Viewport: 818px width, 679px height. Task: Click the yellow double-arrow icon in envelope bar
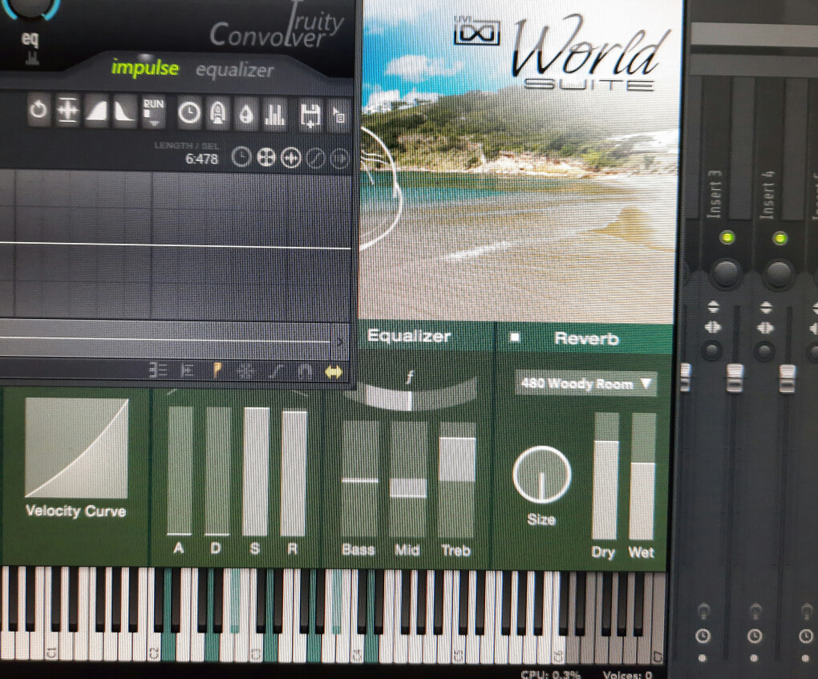pyautogui.click(x=334, y=372)
